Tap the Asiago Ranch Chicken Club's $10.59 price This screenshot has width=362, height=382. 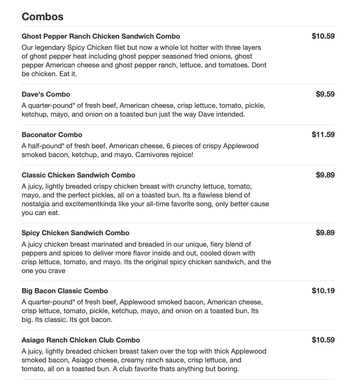pos(323,340)
